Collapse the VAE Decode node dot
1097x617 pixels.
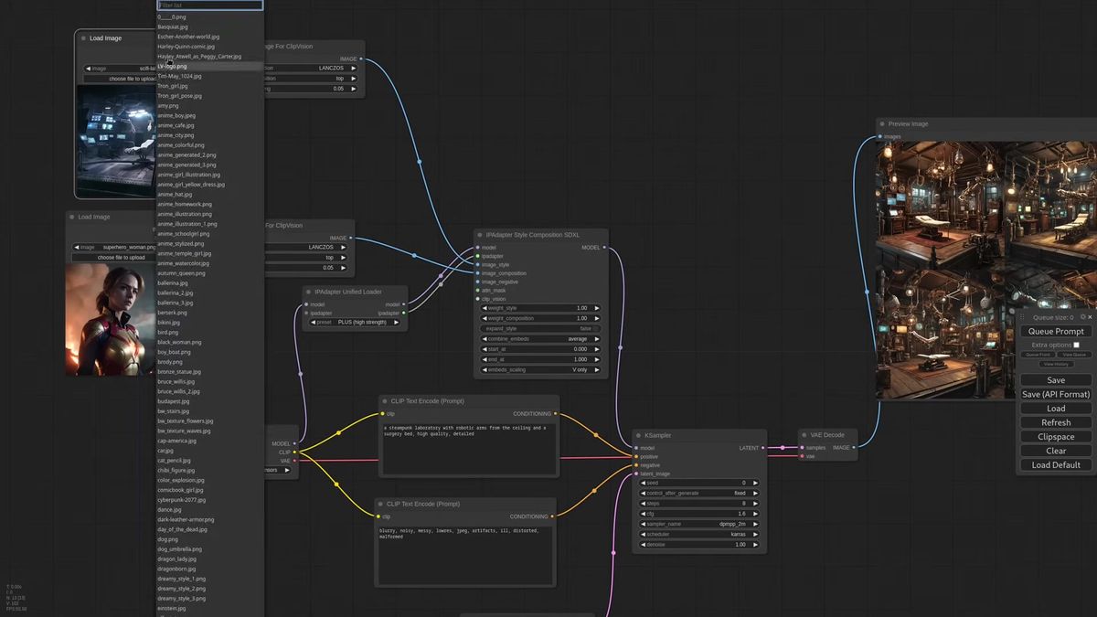(x=805, y=435)
